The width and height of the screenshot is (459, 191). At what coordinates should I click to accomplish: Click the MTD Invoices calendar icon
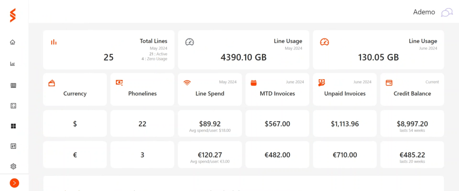pos(254,83)
